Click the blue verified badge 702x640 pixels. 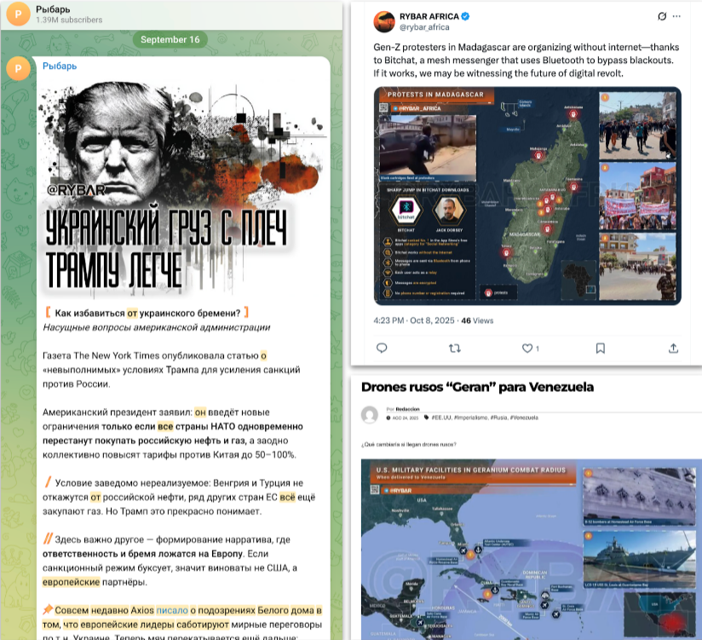465,16
